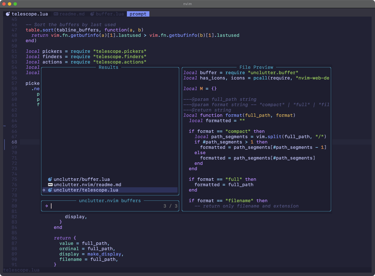Image resolution: width=375 pixels, height=276 pixels.
Task: Click 'end)' on line 49
Action: 31,41
